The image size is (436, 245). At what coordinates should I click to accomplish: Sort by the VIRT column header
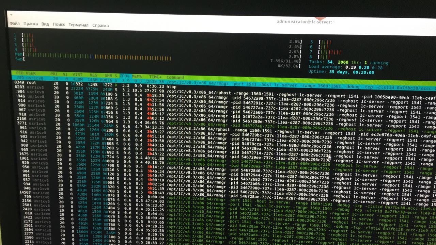(78, 75)
